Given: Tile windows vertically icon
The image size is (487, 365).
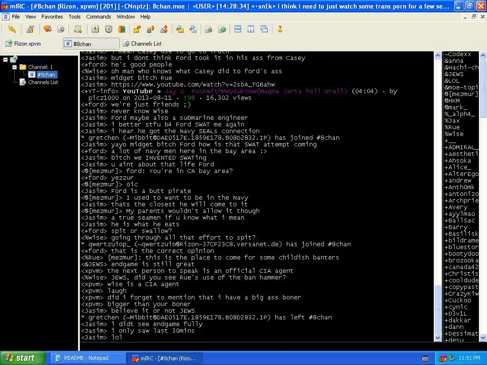Looking at the screenshot, I should tap(251, 29).
